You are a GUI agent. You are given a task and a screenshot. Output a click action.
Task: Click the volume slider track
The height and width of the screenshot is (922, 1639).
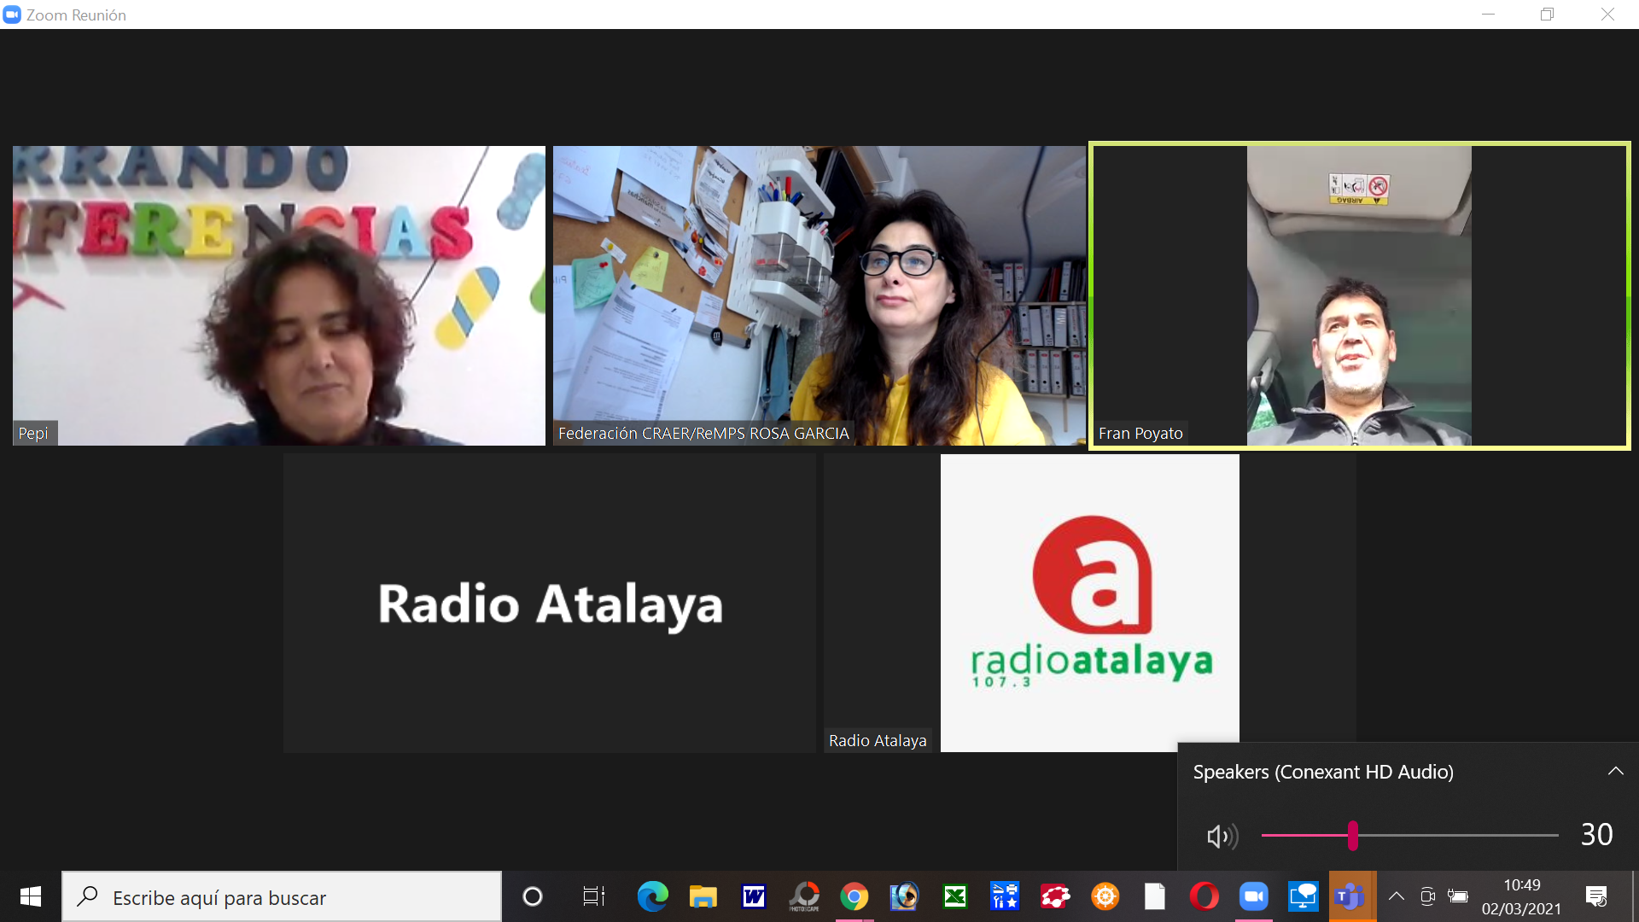1409,835
